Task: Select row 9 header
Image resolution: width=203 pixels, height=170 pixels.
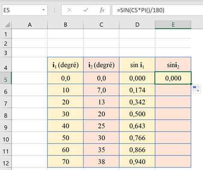Action: pos(6,126)
